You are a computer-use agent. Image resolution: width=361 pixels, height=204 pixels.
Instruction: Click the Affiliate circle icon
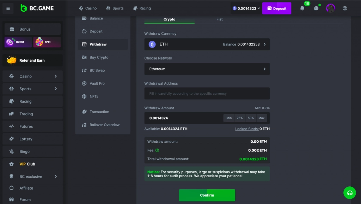[12, 188]
